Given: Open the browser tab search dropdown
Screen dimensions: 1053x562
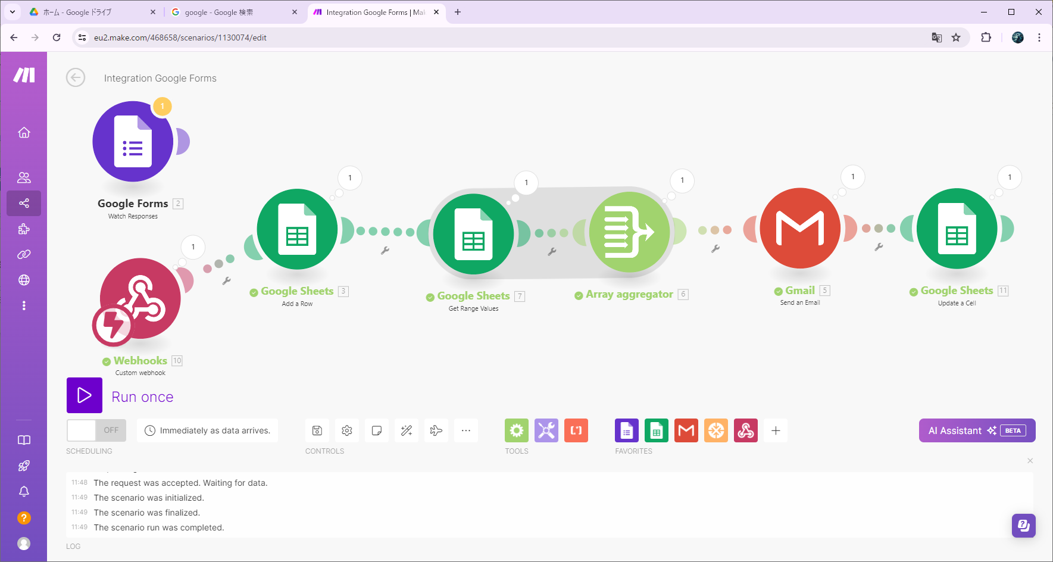Looking at the screenshot, I should coord(12,12).
